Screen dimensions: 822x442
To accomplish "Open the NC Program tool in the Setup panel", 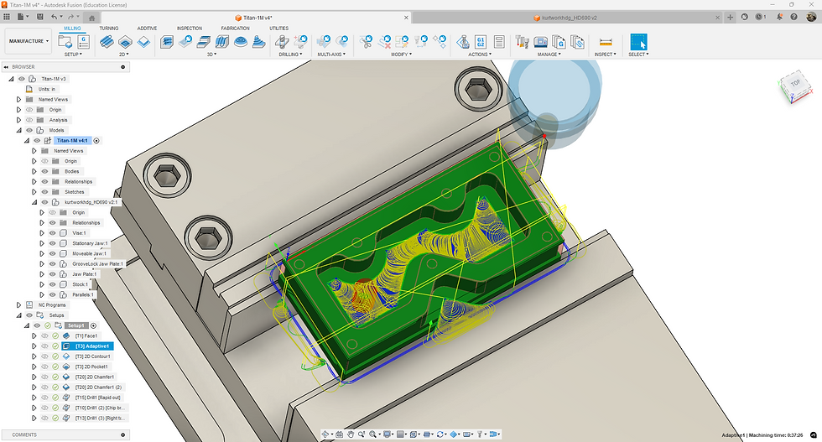I will [83, 42].
